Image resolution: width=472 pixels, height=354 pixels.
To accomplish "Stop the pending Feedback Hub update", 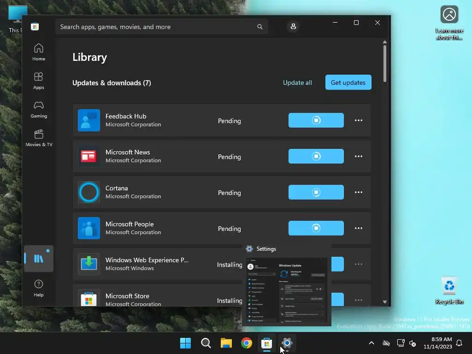I will click(x=316, y=120).
